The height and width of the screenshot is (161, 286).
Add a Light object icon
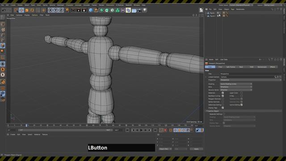pos(145,10)
